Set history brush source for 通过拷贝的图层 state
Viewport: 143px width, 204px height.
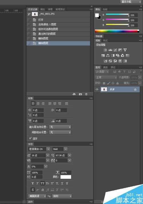(x=29, y=34)
